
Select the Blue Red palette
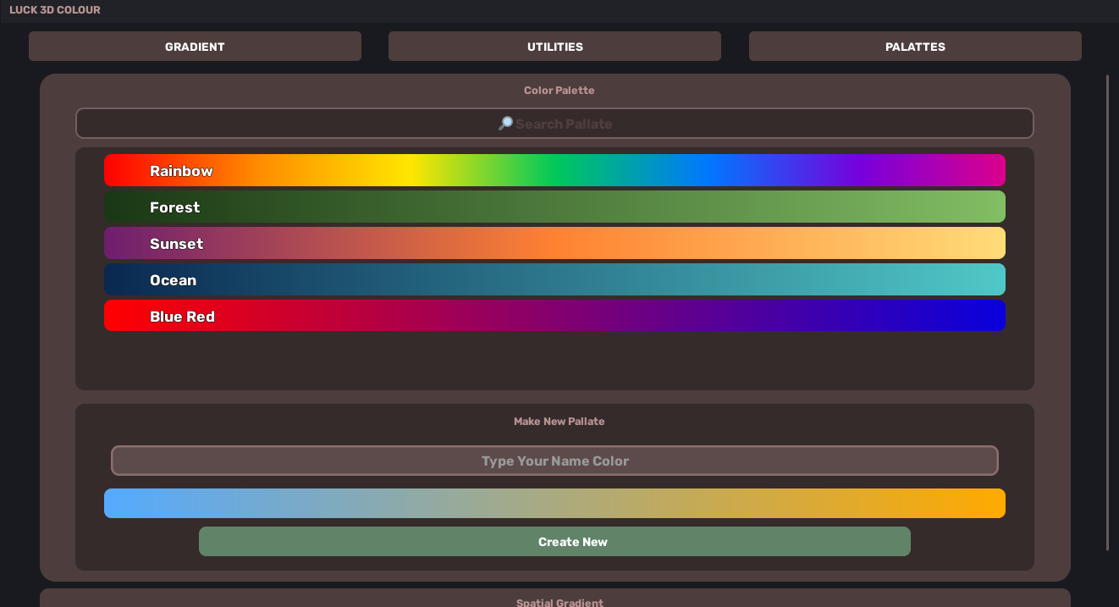click(x=554, y=316)
